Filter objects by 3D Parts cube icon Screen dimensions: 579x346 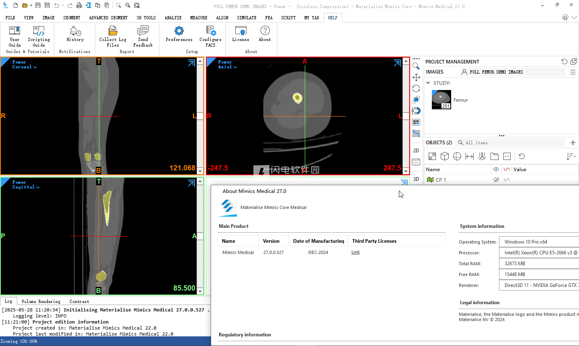coord(445,156)
